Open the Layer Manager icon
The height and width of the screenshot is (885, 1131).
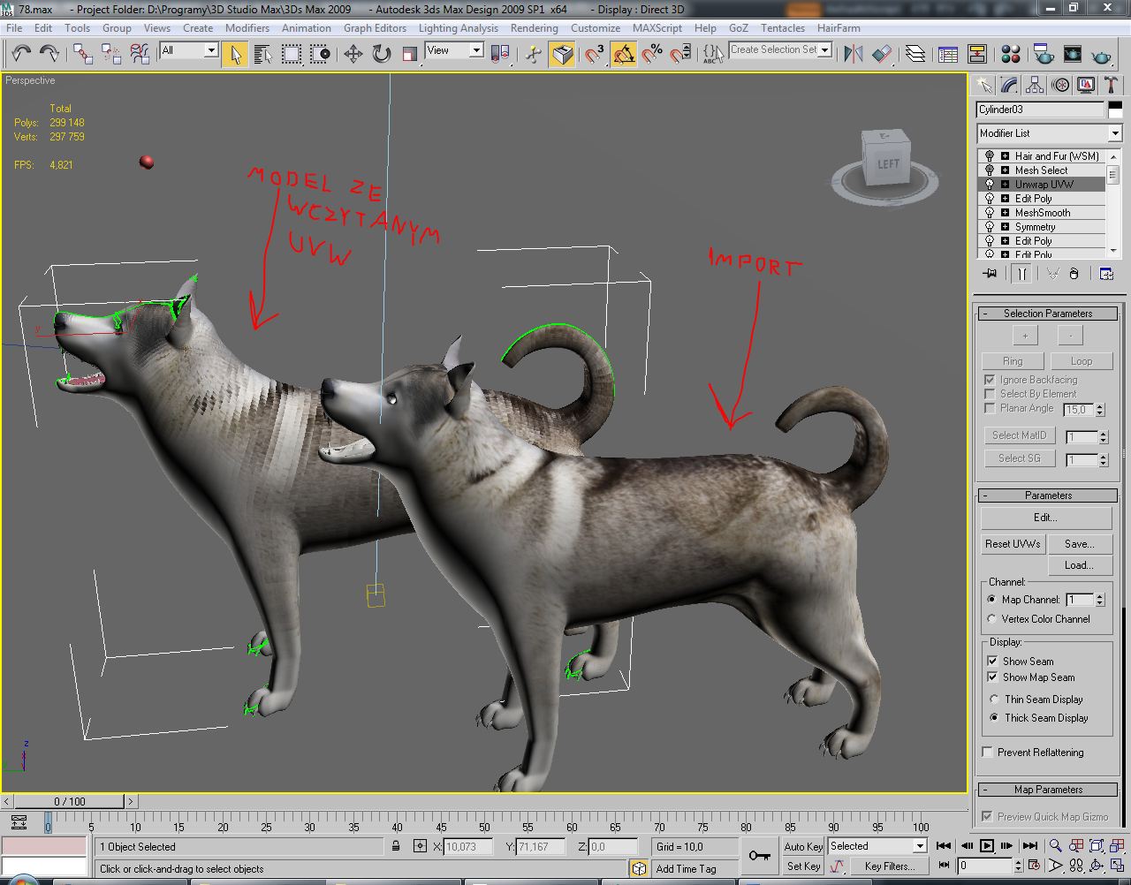[915, 54]
